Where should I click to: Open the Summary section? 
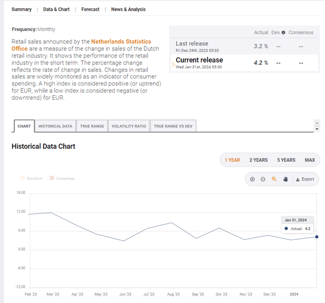click(21, 9)
